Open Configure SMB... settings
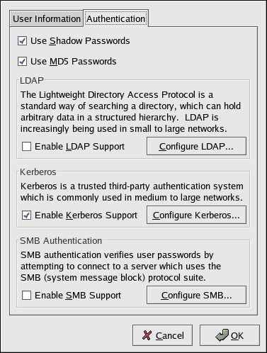Viewport: 267px width, 353px height. pyautogui.click(x=196, y=295)
